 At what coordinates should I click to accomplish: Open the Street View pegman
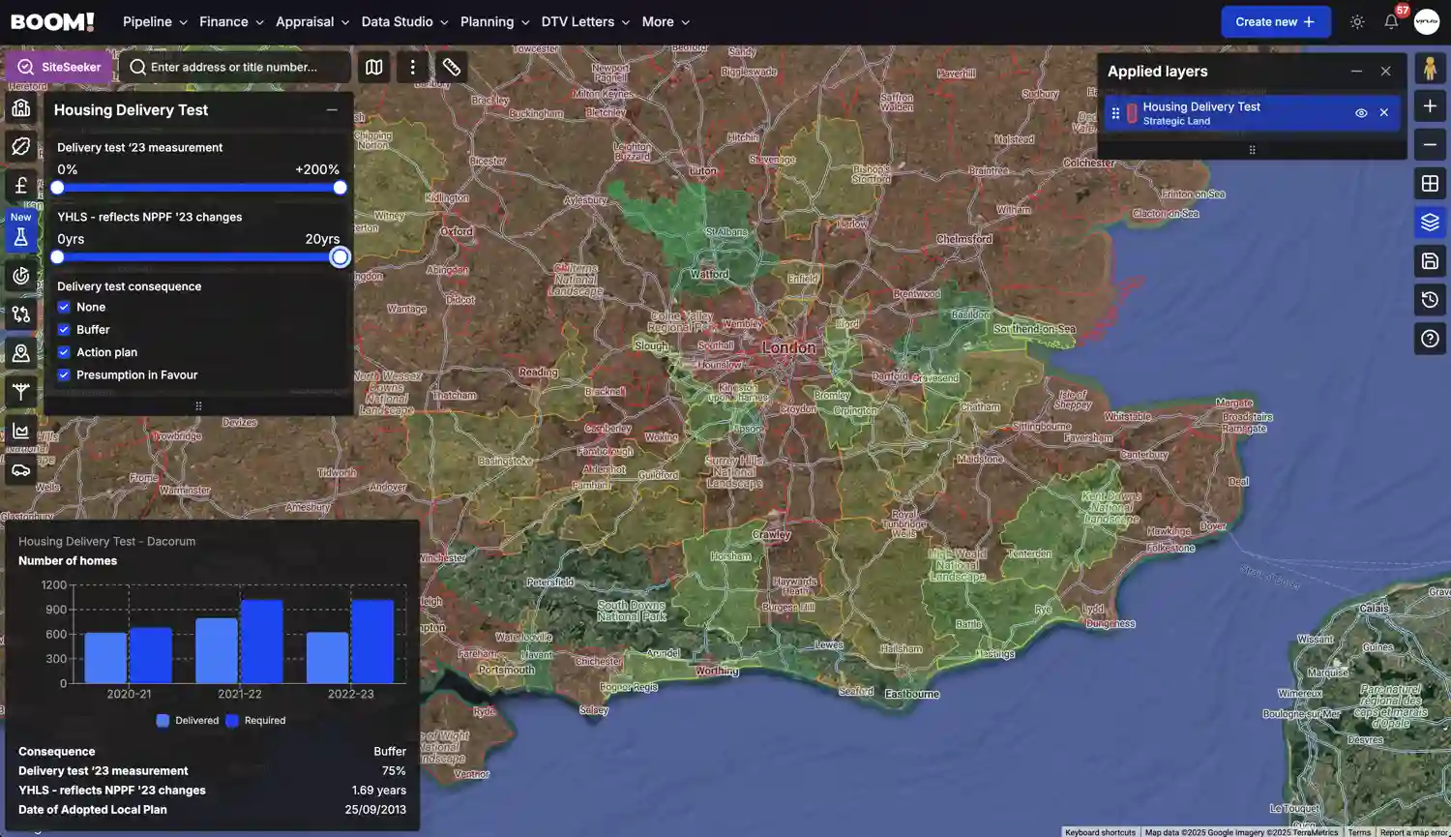point(1430,68)
